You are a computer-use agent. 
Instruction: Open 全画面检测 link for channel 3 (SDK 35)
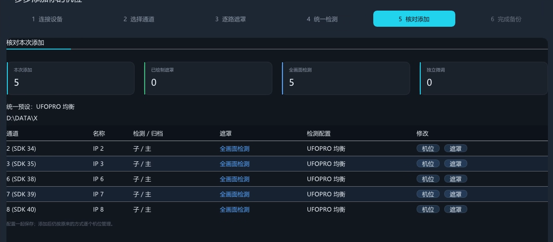click(235, 164)
